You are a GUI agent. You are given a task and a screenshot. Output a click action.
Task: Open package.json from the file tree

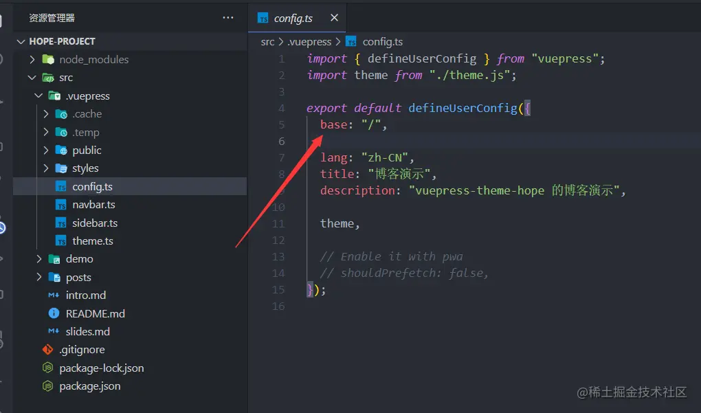tap(89, 386)
